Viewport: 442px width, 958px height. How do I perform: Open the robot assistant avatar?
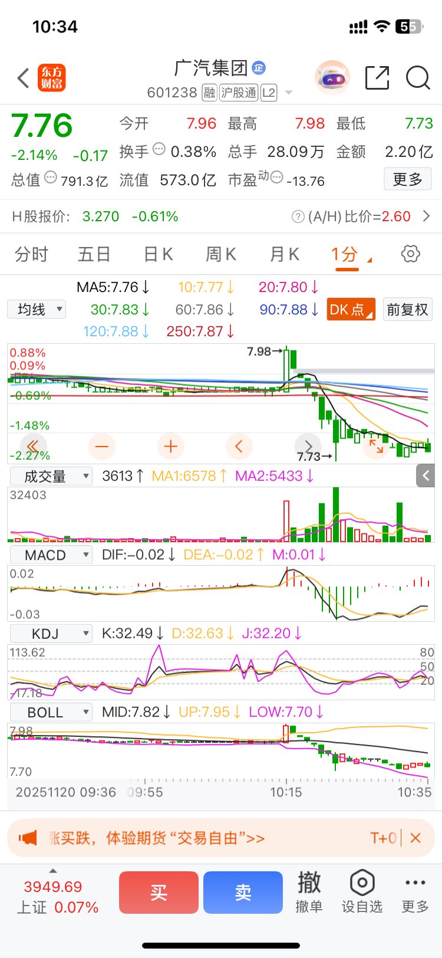[332, 77]
